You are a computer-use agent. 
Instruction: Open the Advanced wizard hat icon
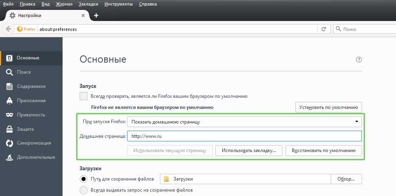pyautogui.click(x=10, y=157)
